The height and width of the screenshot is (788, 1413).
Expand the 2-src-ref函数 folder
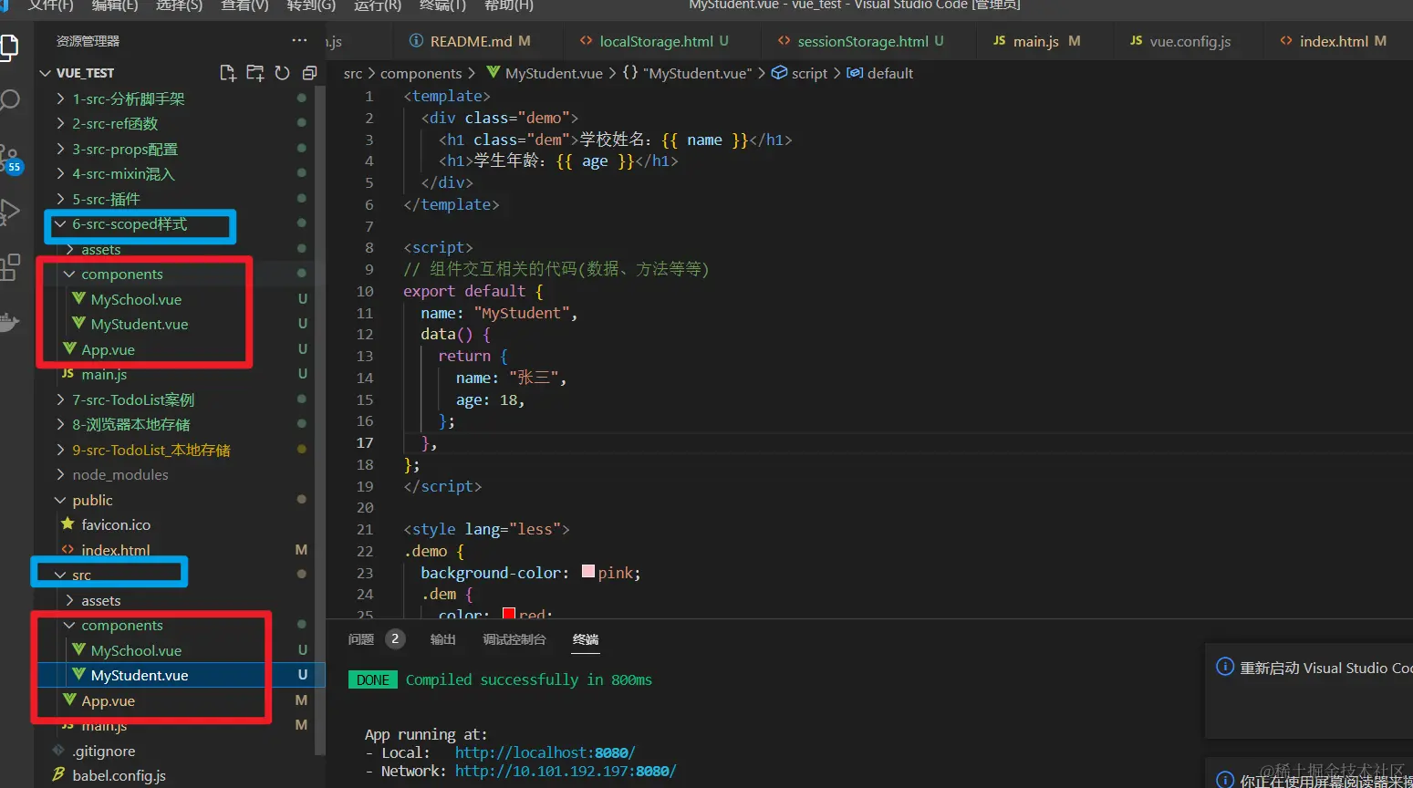61,123
